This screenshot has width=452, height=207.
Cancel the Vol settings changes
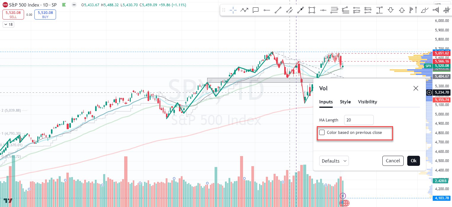tap(393, 161)
